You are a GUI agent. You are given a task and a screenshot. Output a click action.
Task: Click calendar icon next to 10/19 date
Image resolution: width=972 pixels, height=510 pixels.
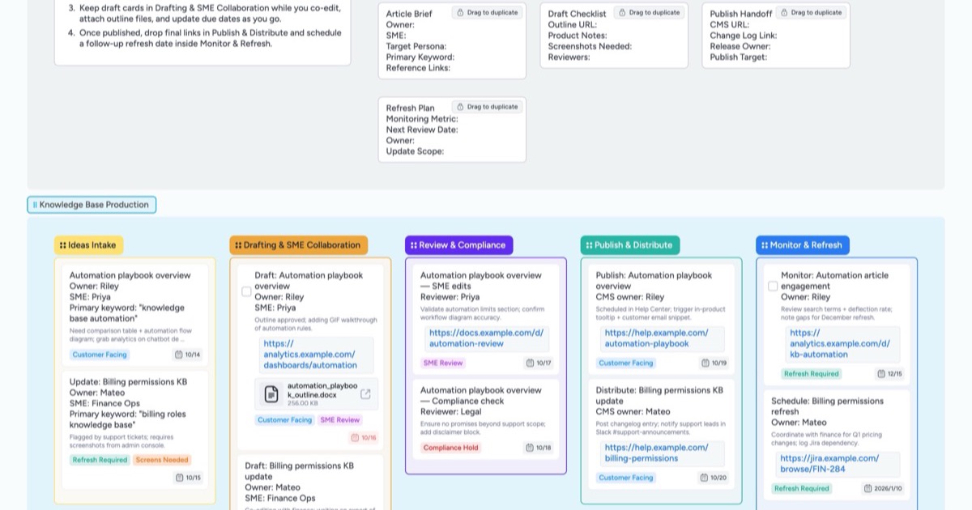click(706, 363)
